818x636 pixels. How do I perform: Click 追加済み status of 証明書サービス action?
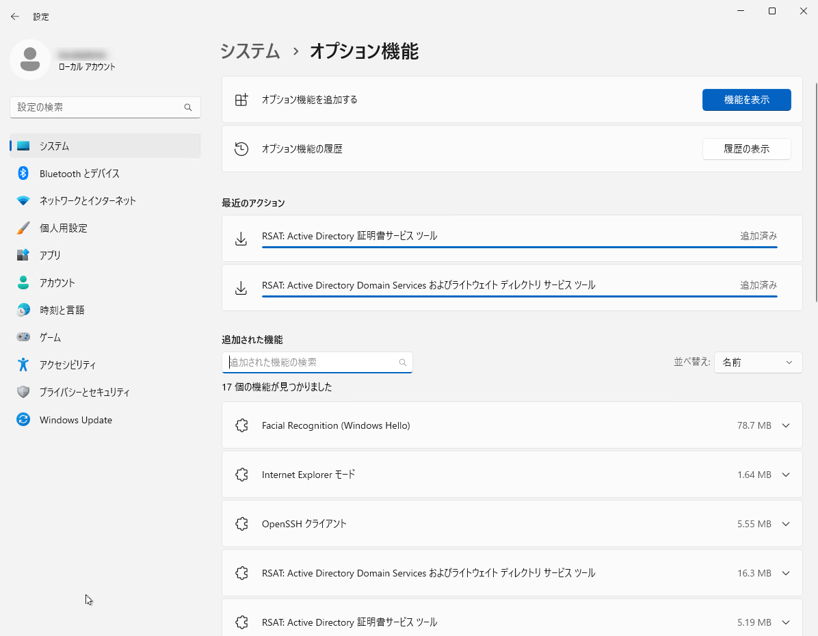[x=758, y=236]
